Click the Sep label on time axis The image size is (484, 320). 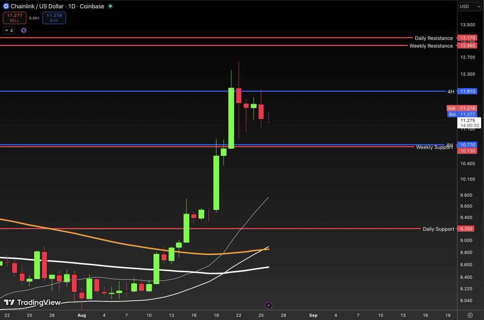313,315
